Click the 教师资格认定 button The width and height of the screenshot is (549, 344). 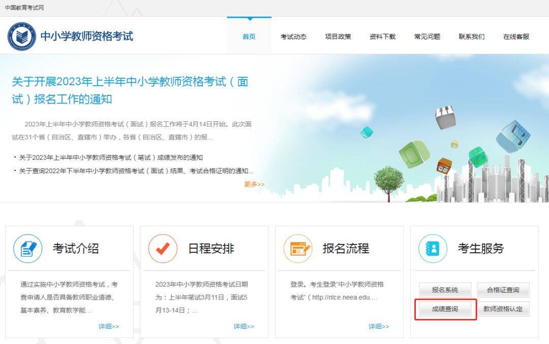503,309
